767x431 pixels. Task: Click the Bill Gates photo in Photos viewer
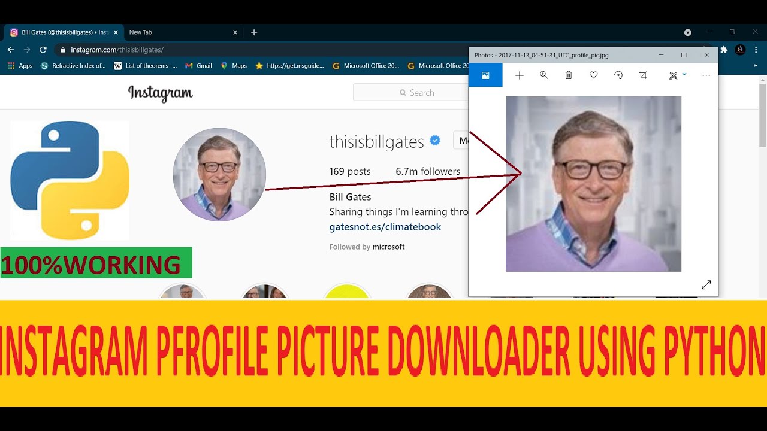pos(593,184)
